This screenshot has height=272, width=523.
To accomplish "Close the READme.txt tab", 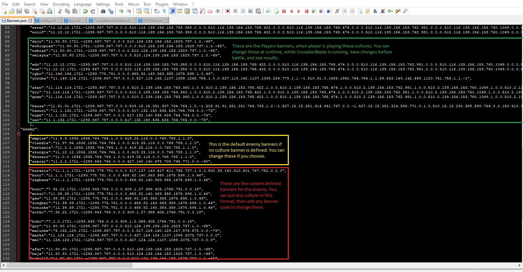I will pos(166,20).
